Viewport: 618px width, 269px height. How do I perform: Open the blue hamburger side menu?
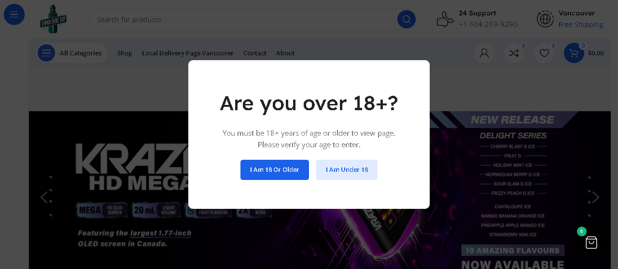click(14, 14)
